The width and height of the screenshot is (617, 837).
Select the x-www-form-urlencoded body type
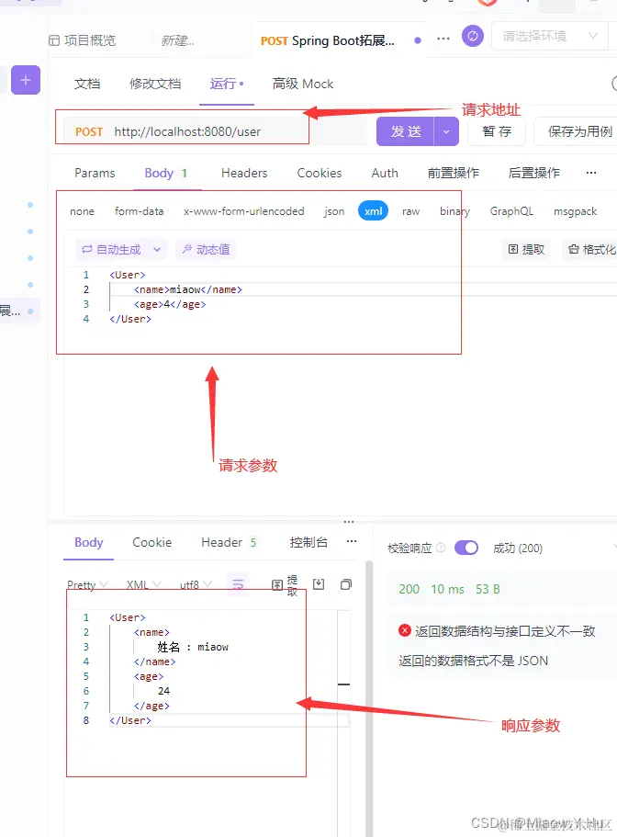coord(243,211)
